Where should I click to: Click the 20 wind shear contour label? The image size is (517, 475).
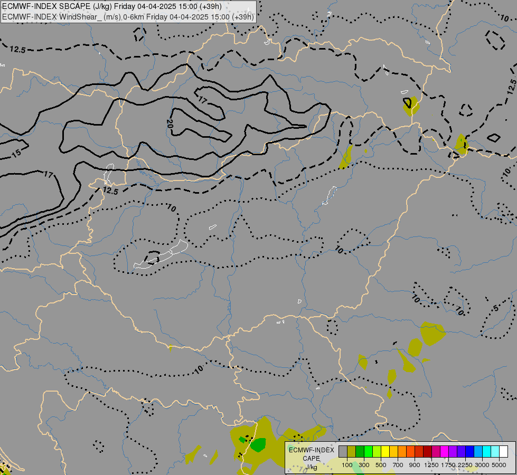coord(170,123)
